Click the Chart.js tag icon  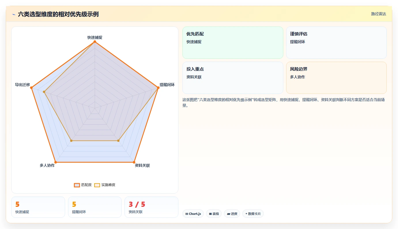point(187,214)
